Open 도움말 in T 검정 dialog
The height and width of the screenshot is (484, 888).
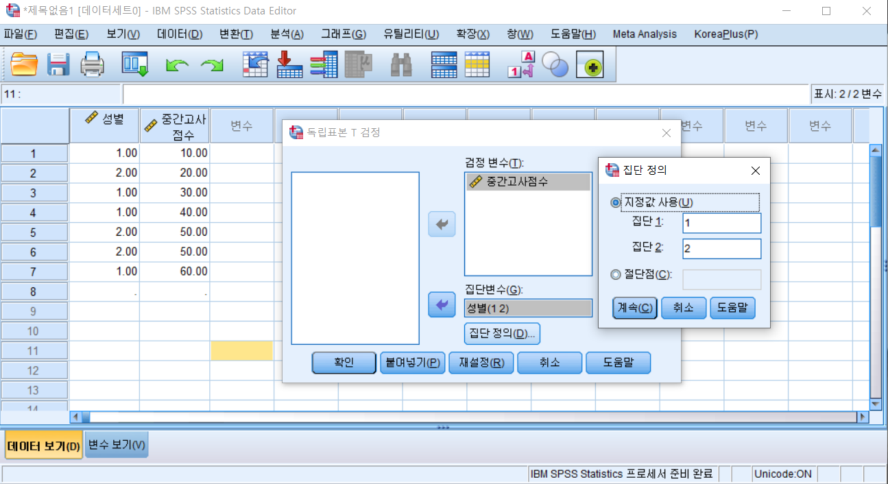click(618, 363)
